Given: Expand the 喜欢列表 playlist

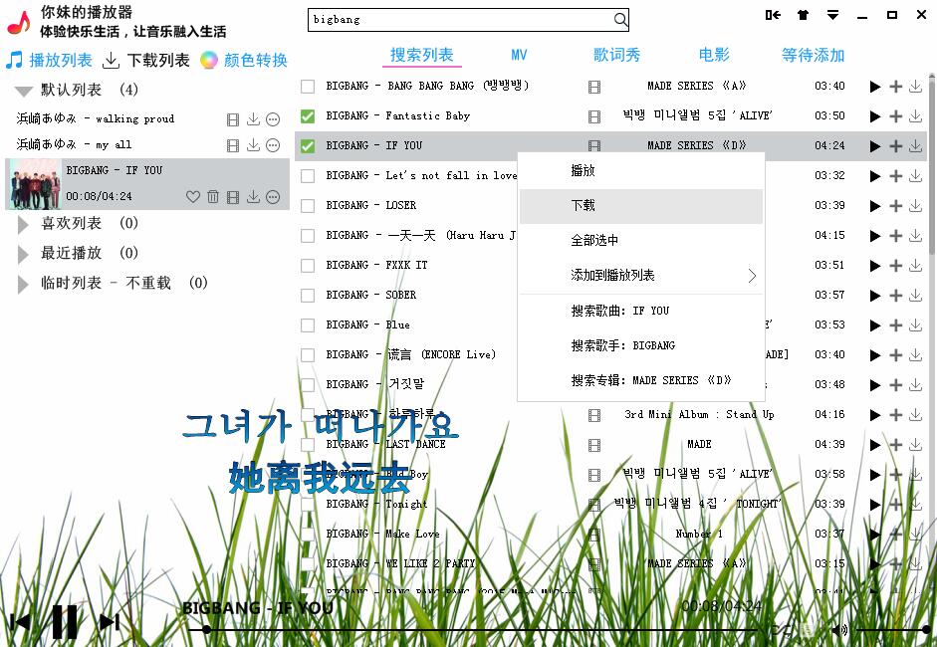Looking at the screenshot, I should click(24, 223).
